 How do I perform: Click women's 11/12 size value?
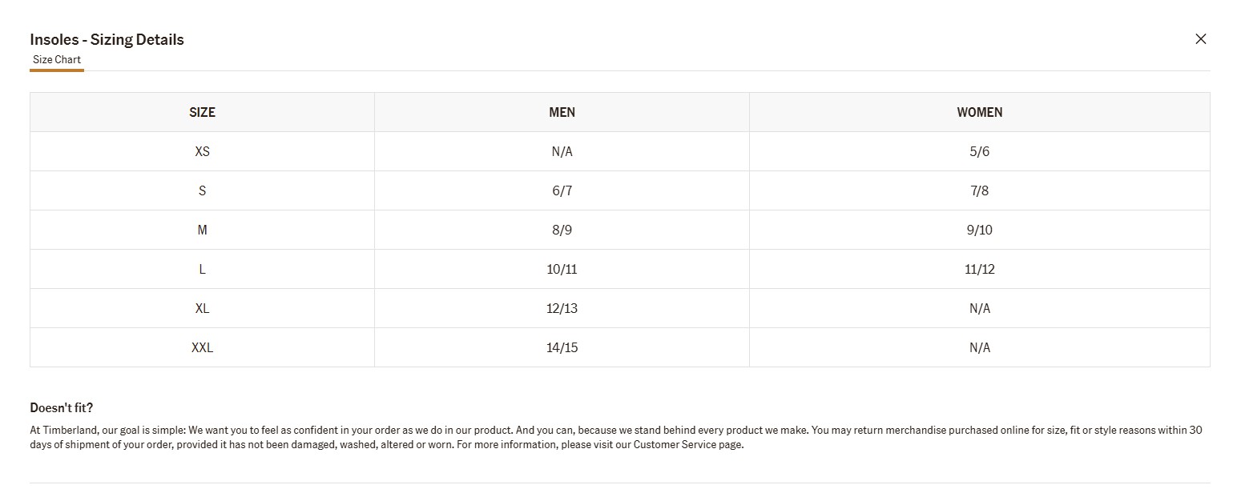point(979,269)
